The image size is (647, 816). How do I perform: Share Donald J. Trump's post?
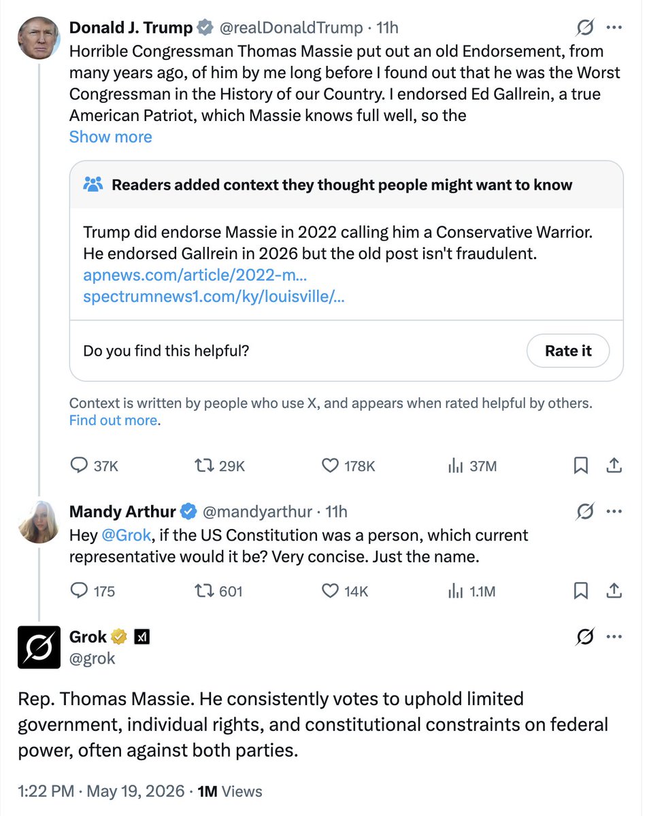pos(613,466)
